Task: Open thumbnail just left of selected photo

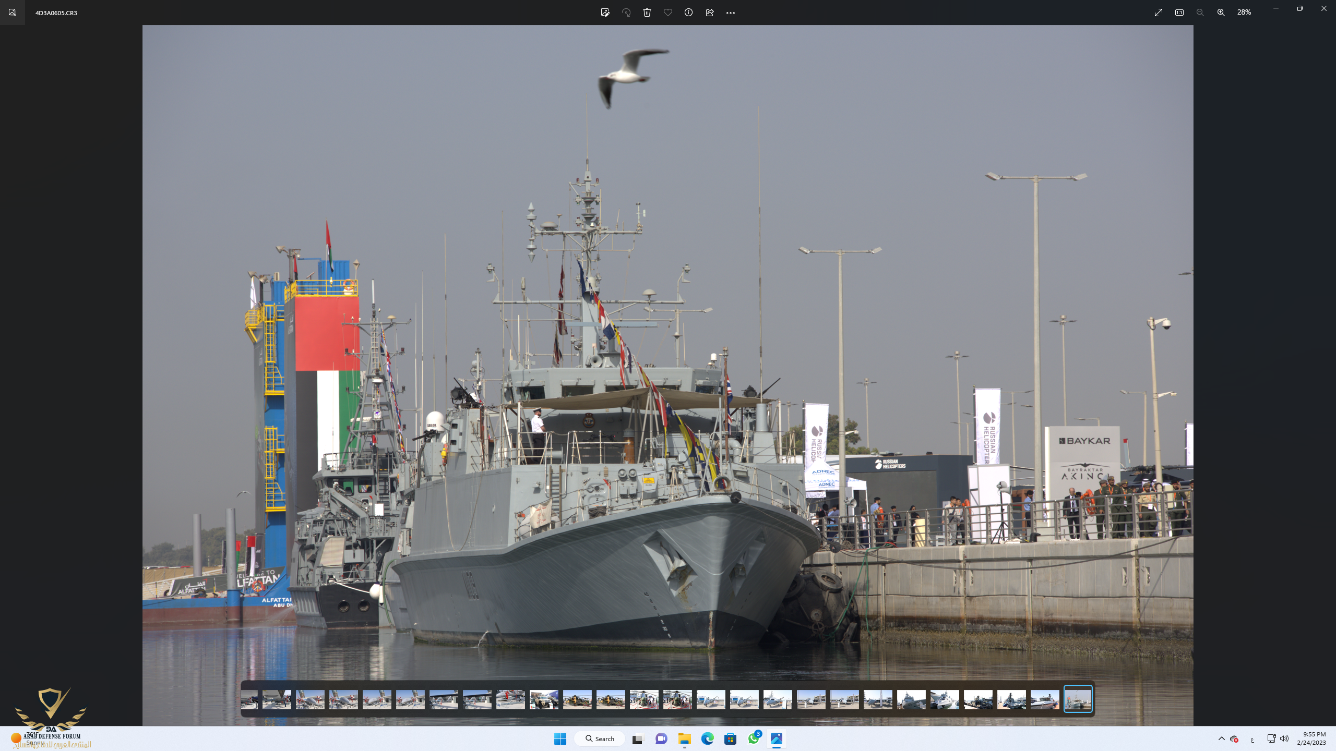Action: (x=1045, y=699)
